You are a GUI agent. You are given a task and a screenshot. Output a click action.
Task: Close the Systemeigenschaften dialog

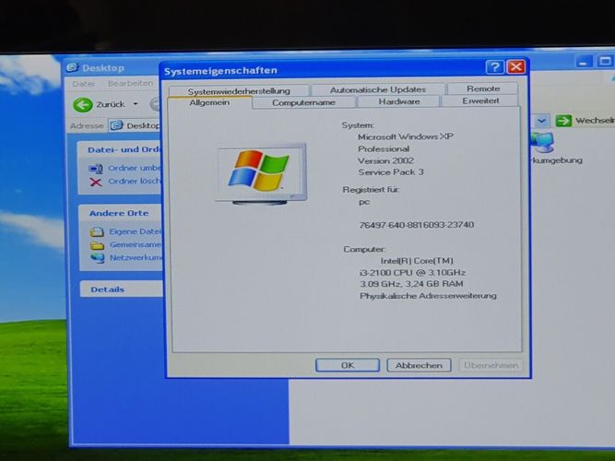point(515,66)
